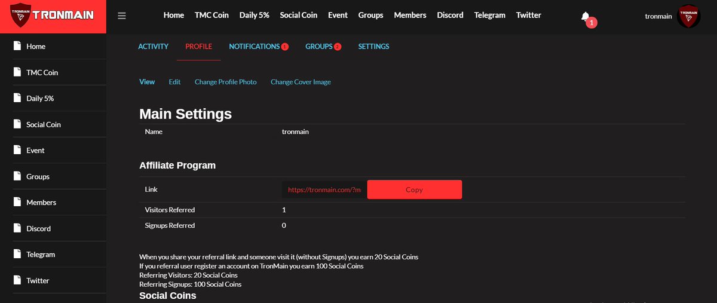Screen dimensions: 717x303
Task: Click the affiliate link text field
Action: [324, 189]
